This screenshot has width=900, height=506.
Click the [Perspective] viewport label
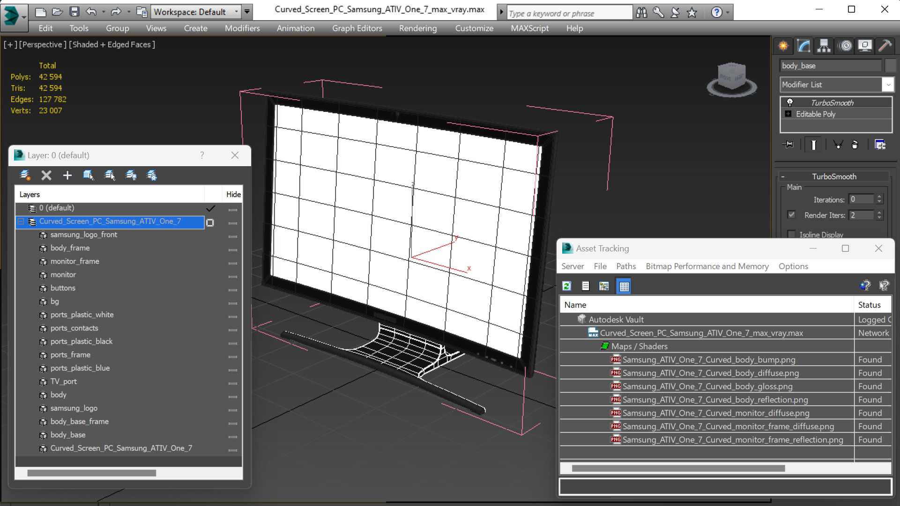[42, 44]
